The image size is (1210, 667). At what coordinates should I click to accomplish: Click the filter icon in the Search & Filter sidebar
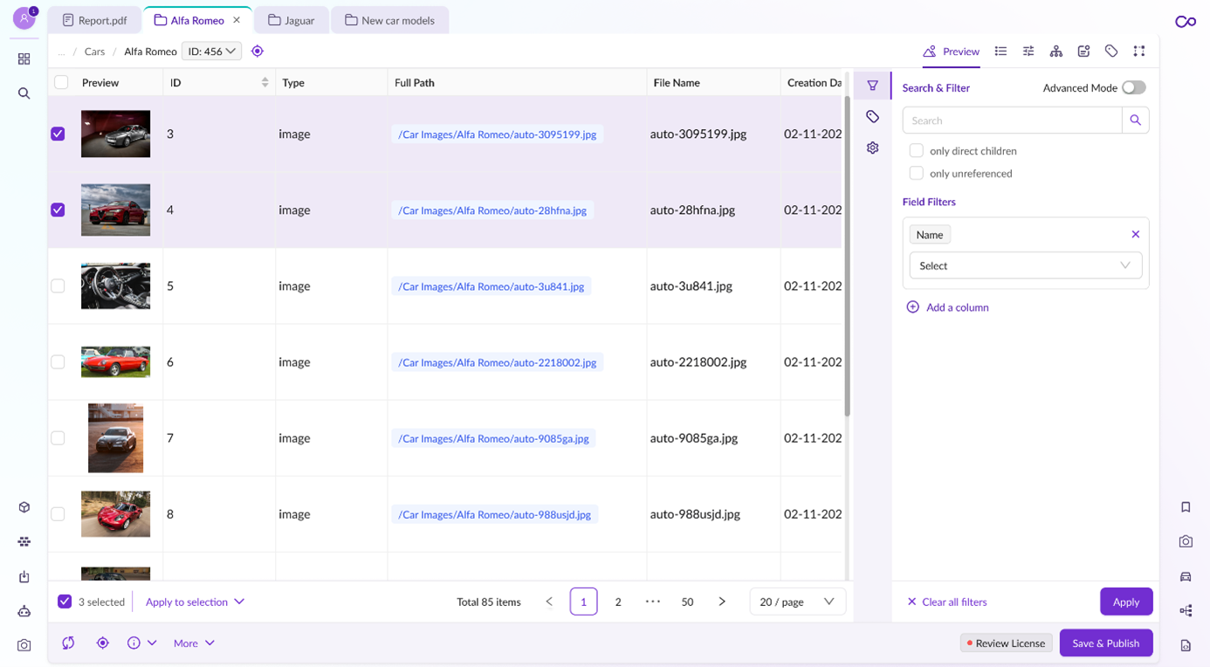pos(872,85)
